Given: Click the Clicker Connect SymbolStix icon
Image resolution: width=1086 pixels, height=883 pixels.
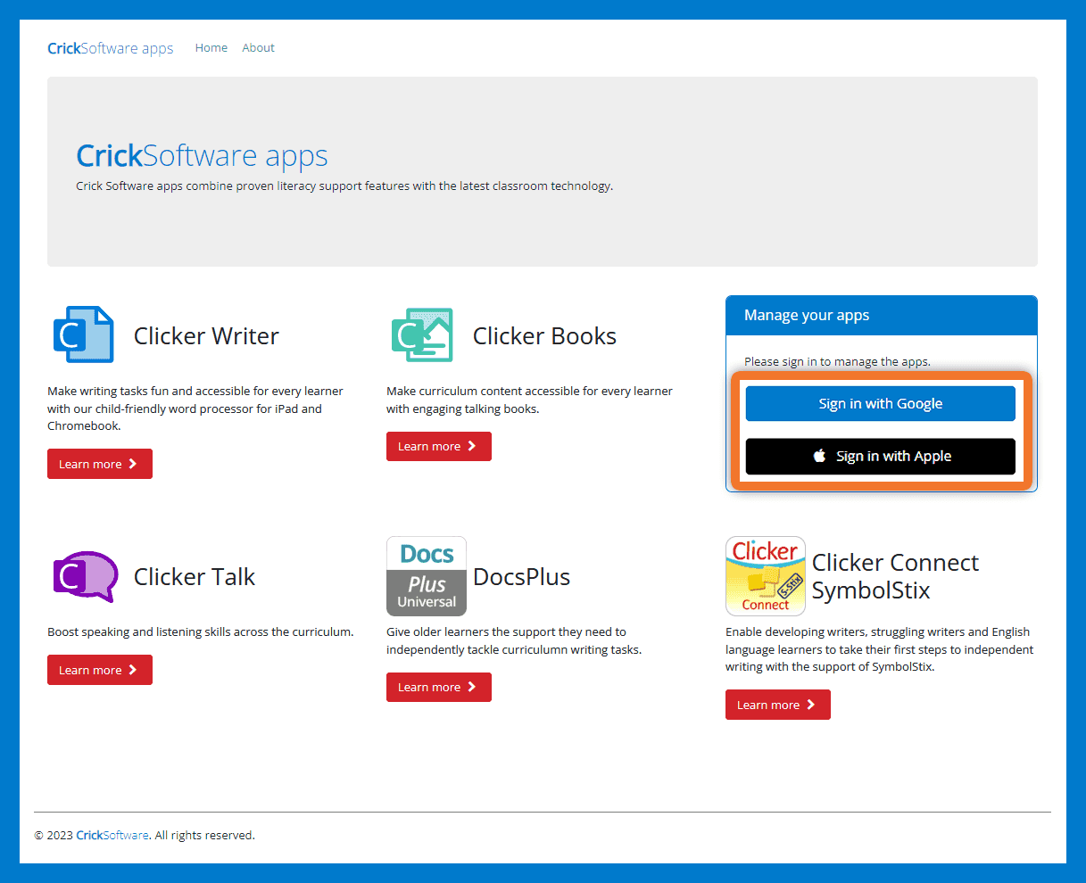Looking at the screenshot, I should (765, 576).
